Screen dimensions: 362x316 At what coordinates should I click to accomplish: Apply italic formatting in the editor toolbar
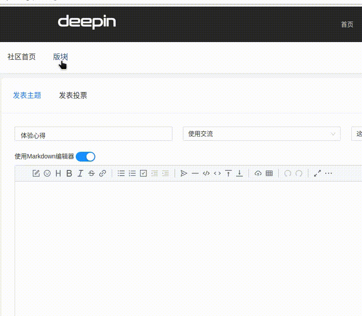tap(80, 173)
